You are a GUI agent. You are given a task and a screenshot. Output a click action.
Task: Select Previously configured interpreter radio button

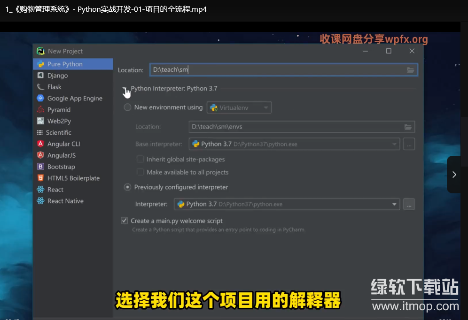(x=127, y=187)
